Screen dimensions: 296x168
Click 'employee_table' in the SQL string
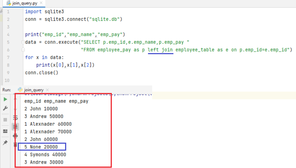(195, 50)
